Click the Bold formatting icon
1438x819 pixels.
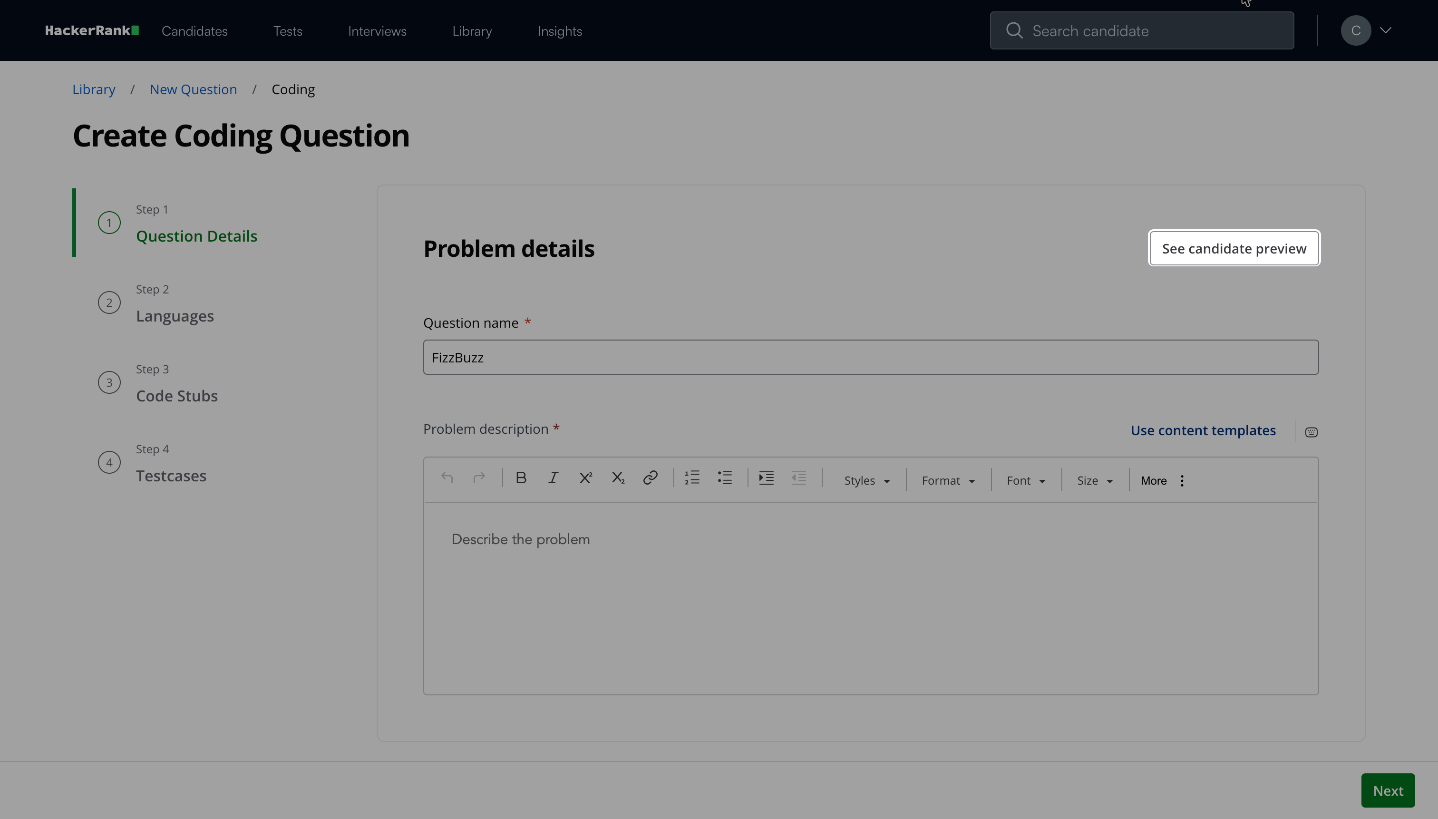click(x=521, y=478)
